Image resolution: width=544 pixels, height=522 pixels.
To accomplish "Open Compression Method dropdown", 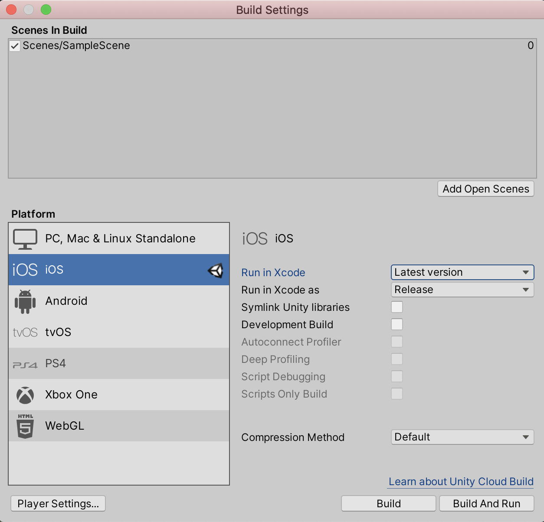I will [x=462, y=437].
